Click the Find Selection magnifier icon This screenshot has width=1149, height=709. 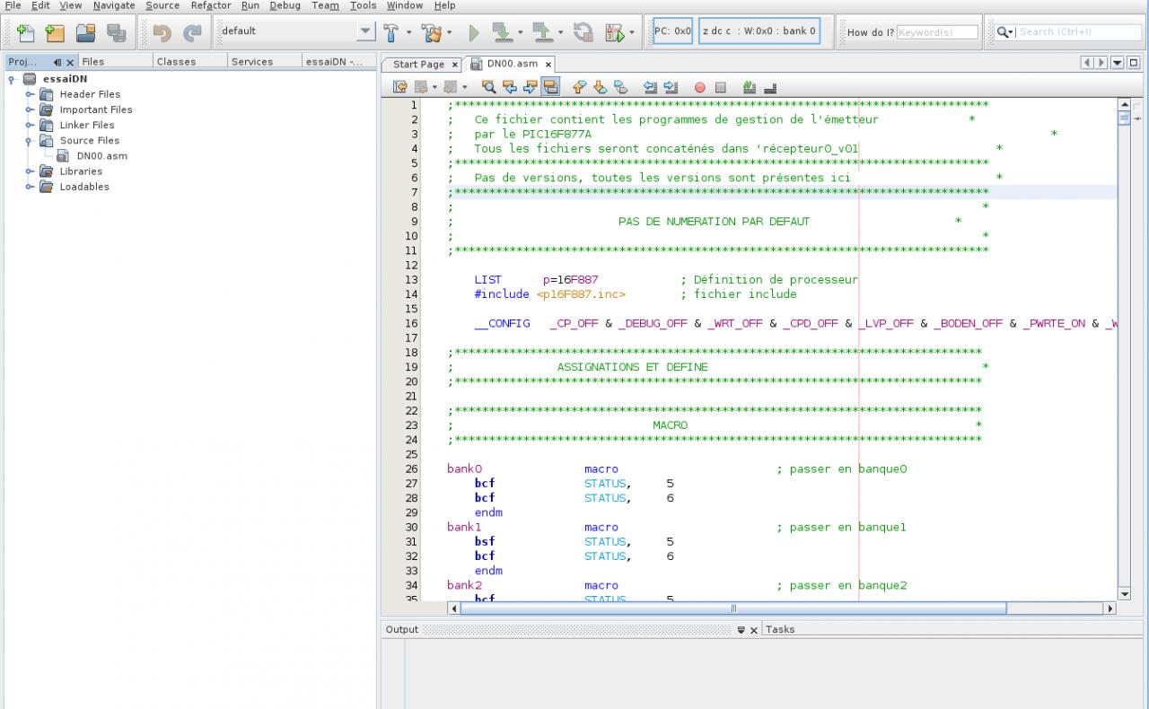point(489,87)
